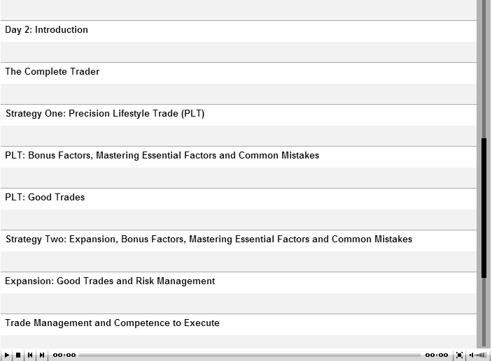This screenshot has height=361, width=492.
Task: Adjust the volume level bars
Action: [481, 355]
